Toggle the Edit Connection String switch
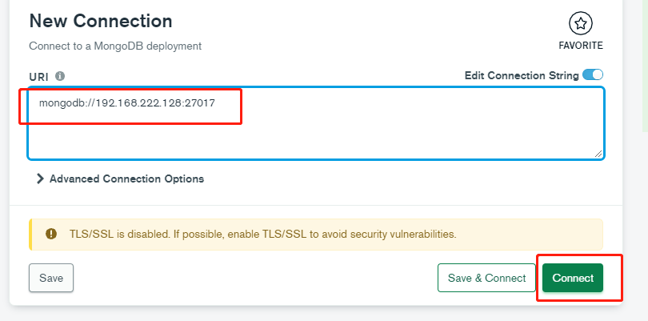The image size is (648, 321). pos(593,75)
